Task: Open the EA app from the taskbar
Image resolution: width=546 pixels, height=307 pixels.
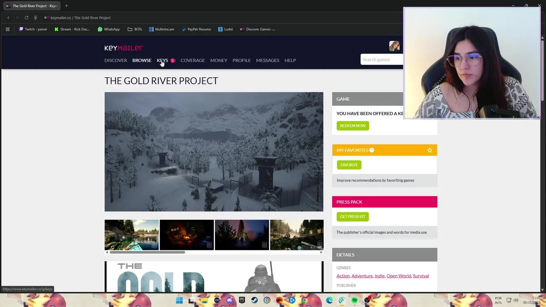Action: [x=279, y=301]
